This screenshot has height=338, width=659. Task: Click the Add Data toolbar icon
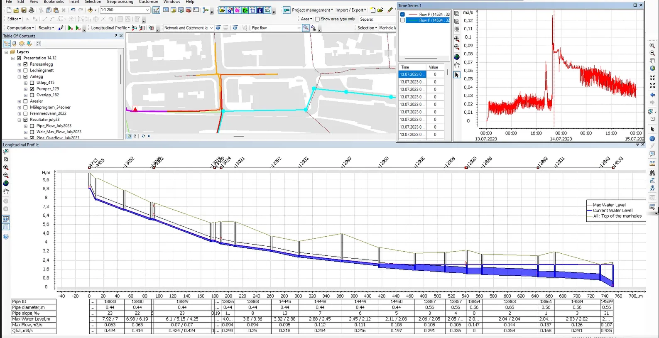coord(90,10)
